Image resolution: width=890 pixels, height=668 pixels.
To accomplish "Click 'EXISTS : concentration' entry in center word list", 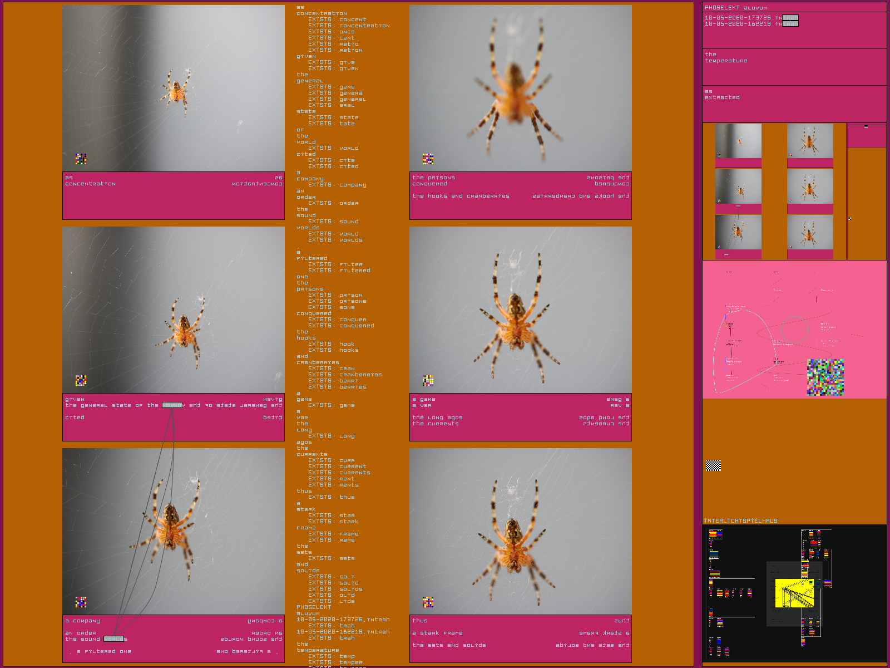I will [349, 26].
